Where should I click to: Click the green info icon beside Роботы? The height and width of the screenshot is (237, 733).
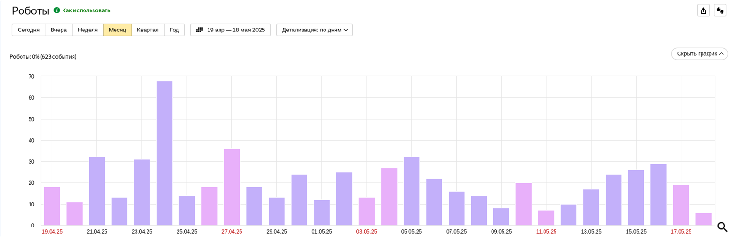pos(57,10)
